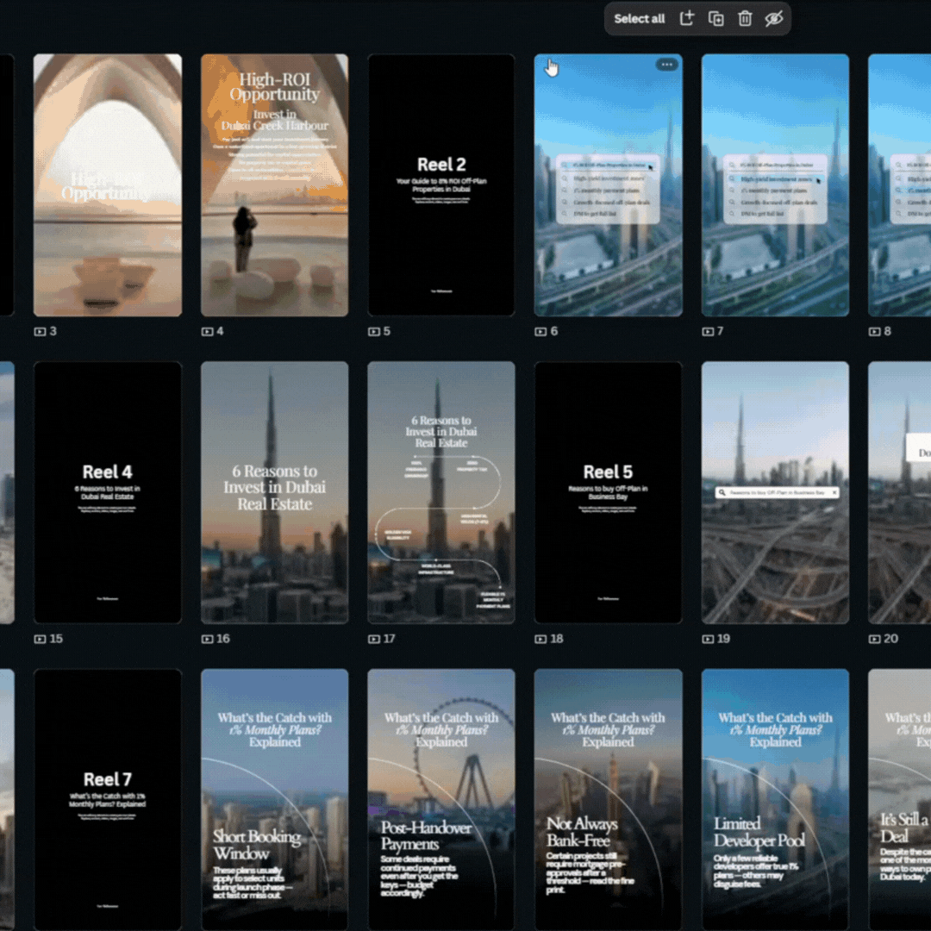Delete selected pages with the trash icon
931x931 pixels.
(745, 19)
